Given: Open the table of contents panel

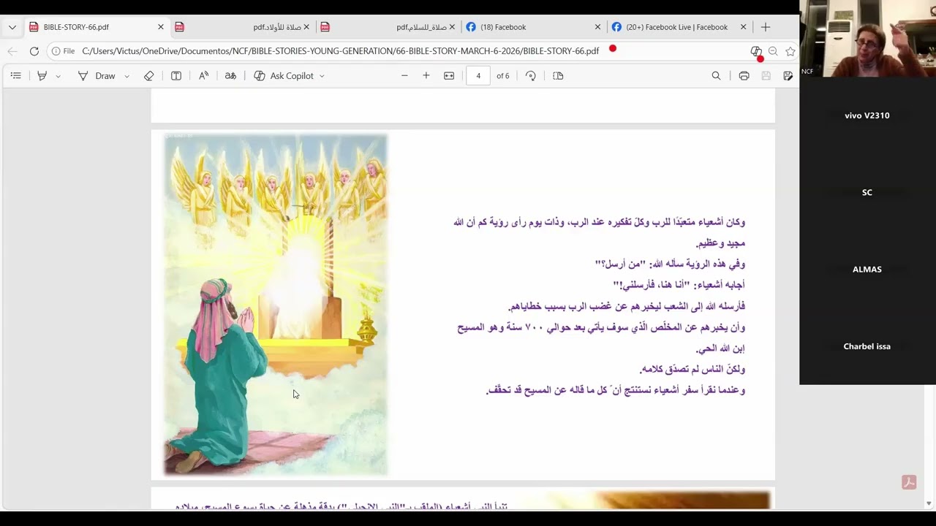Looking at the screenshot, I should click(15, 76).
